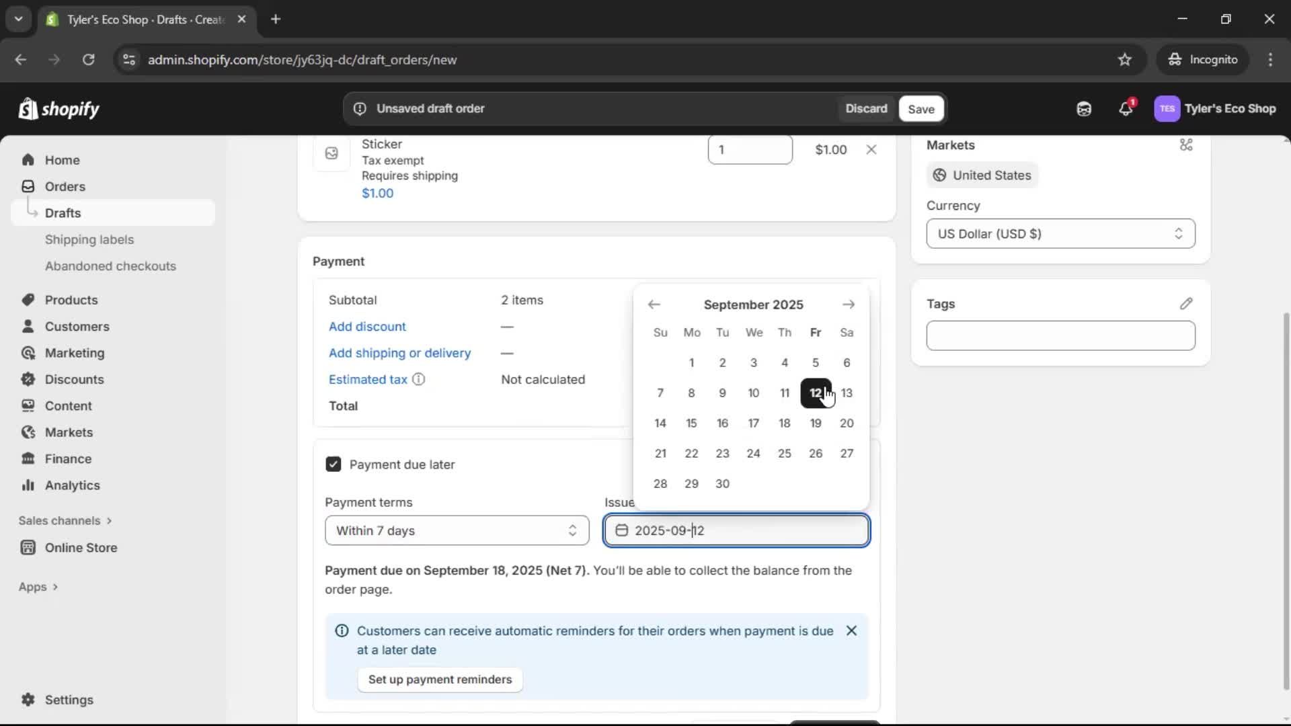Toggle site information icon in address bar
The width and height of the screenshot is (1291, 726).
point(129,60)
